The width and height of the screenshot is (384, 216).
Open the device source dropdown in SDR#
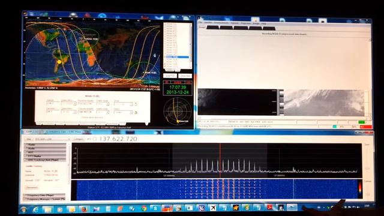click(x=52, y=139)
